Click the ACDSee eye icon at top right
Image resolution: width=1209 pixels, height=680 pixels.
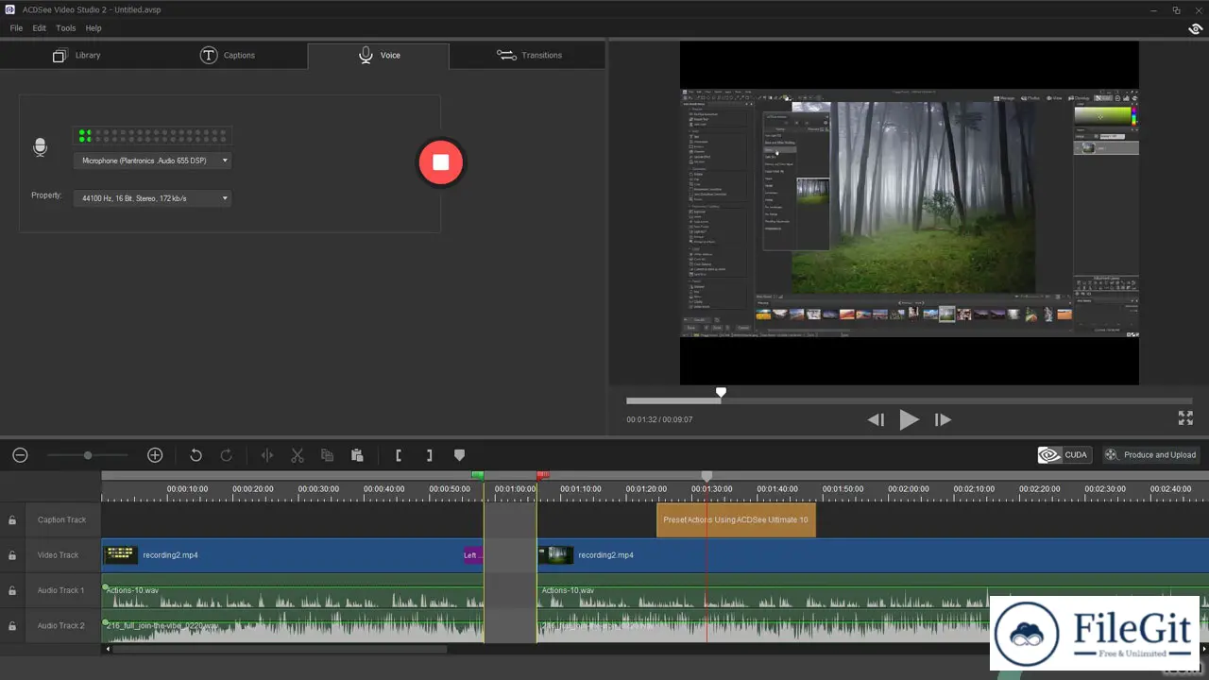(1195, 29)
